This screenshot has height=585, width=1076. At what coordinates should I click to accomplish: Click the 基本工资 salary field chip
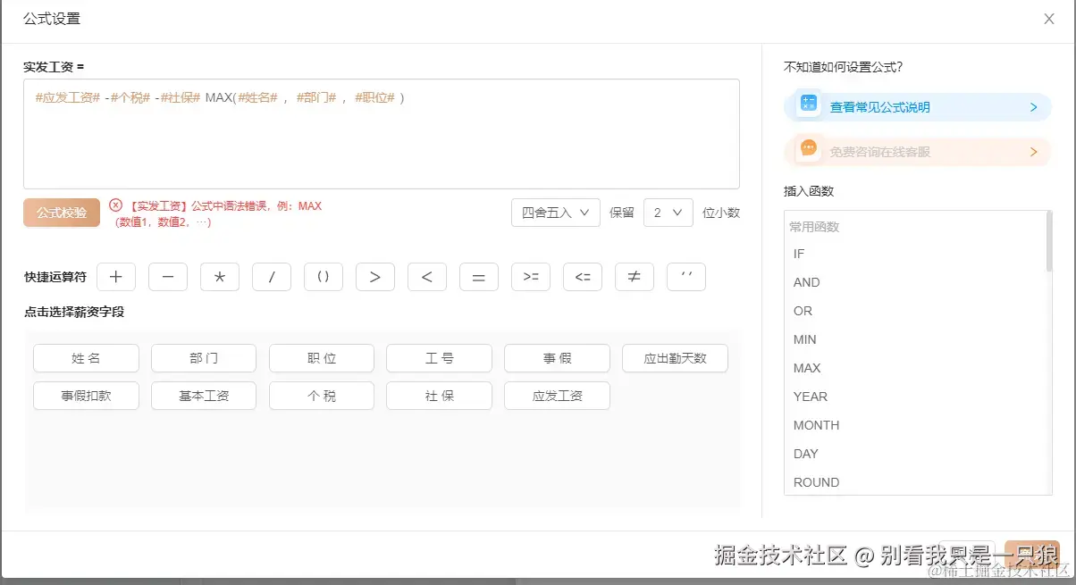[x=203, y=395]
